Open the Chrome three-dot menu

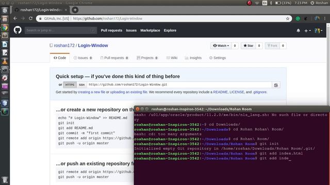(x=325, y=18)
